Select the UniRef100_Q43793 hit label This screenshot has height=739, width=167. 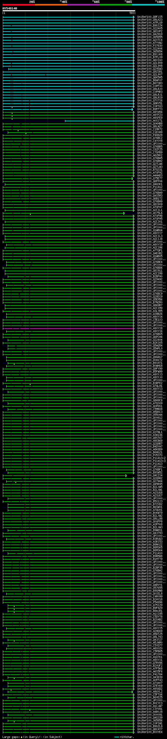[150, 533]
